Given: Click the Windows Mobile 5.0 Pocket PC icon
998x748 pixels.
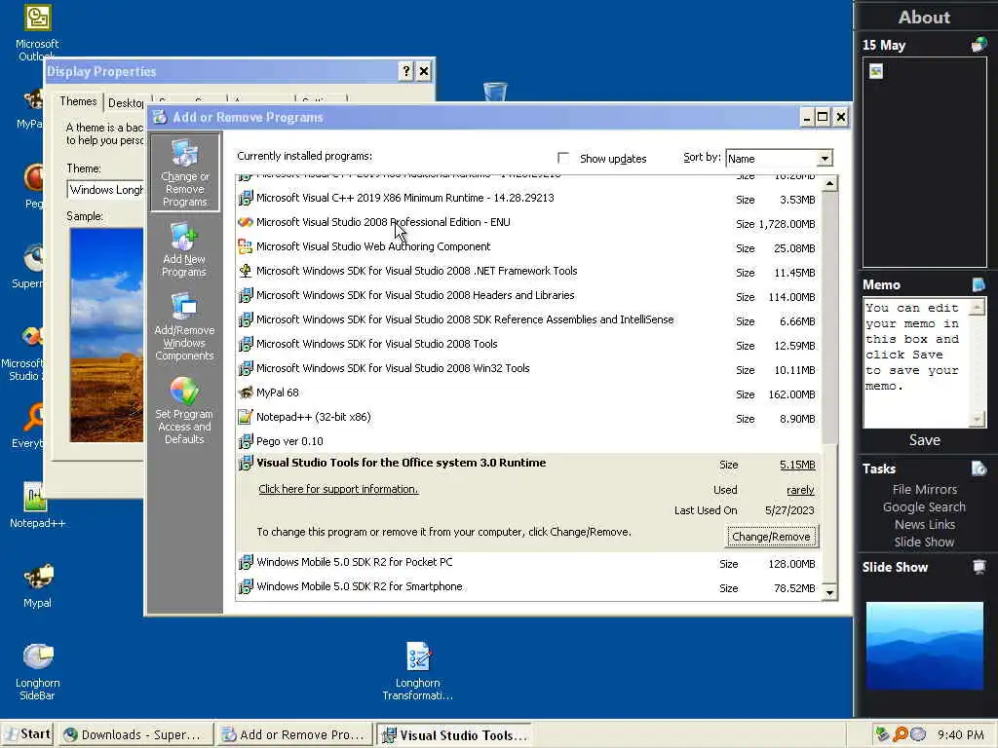Looking at the screenshot, I should 245,562.
